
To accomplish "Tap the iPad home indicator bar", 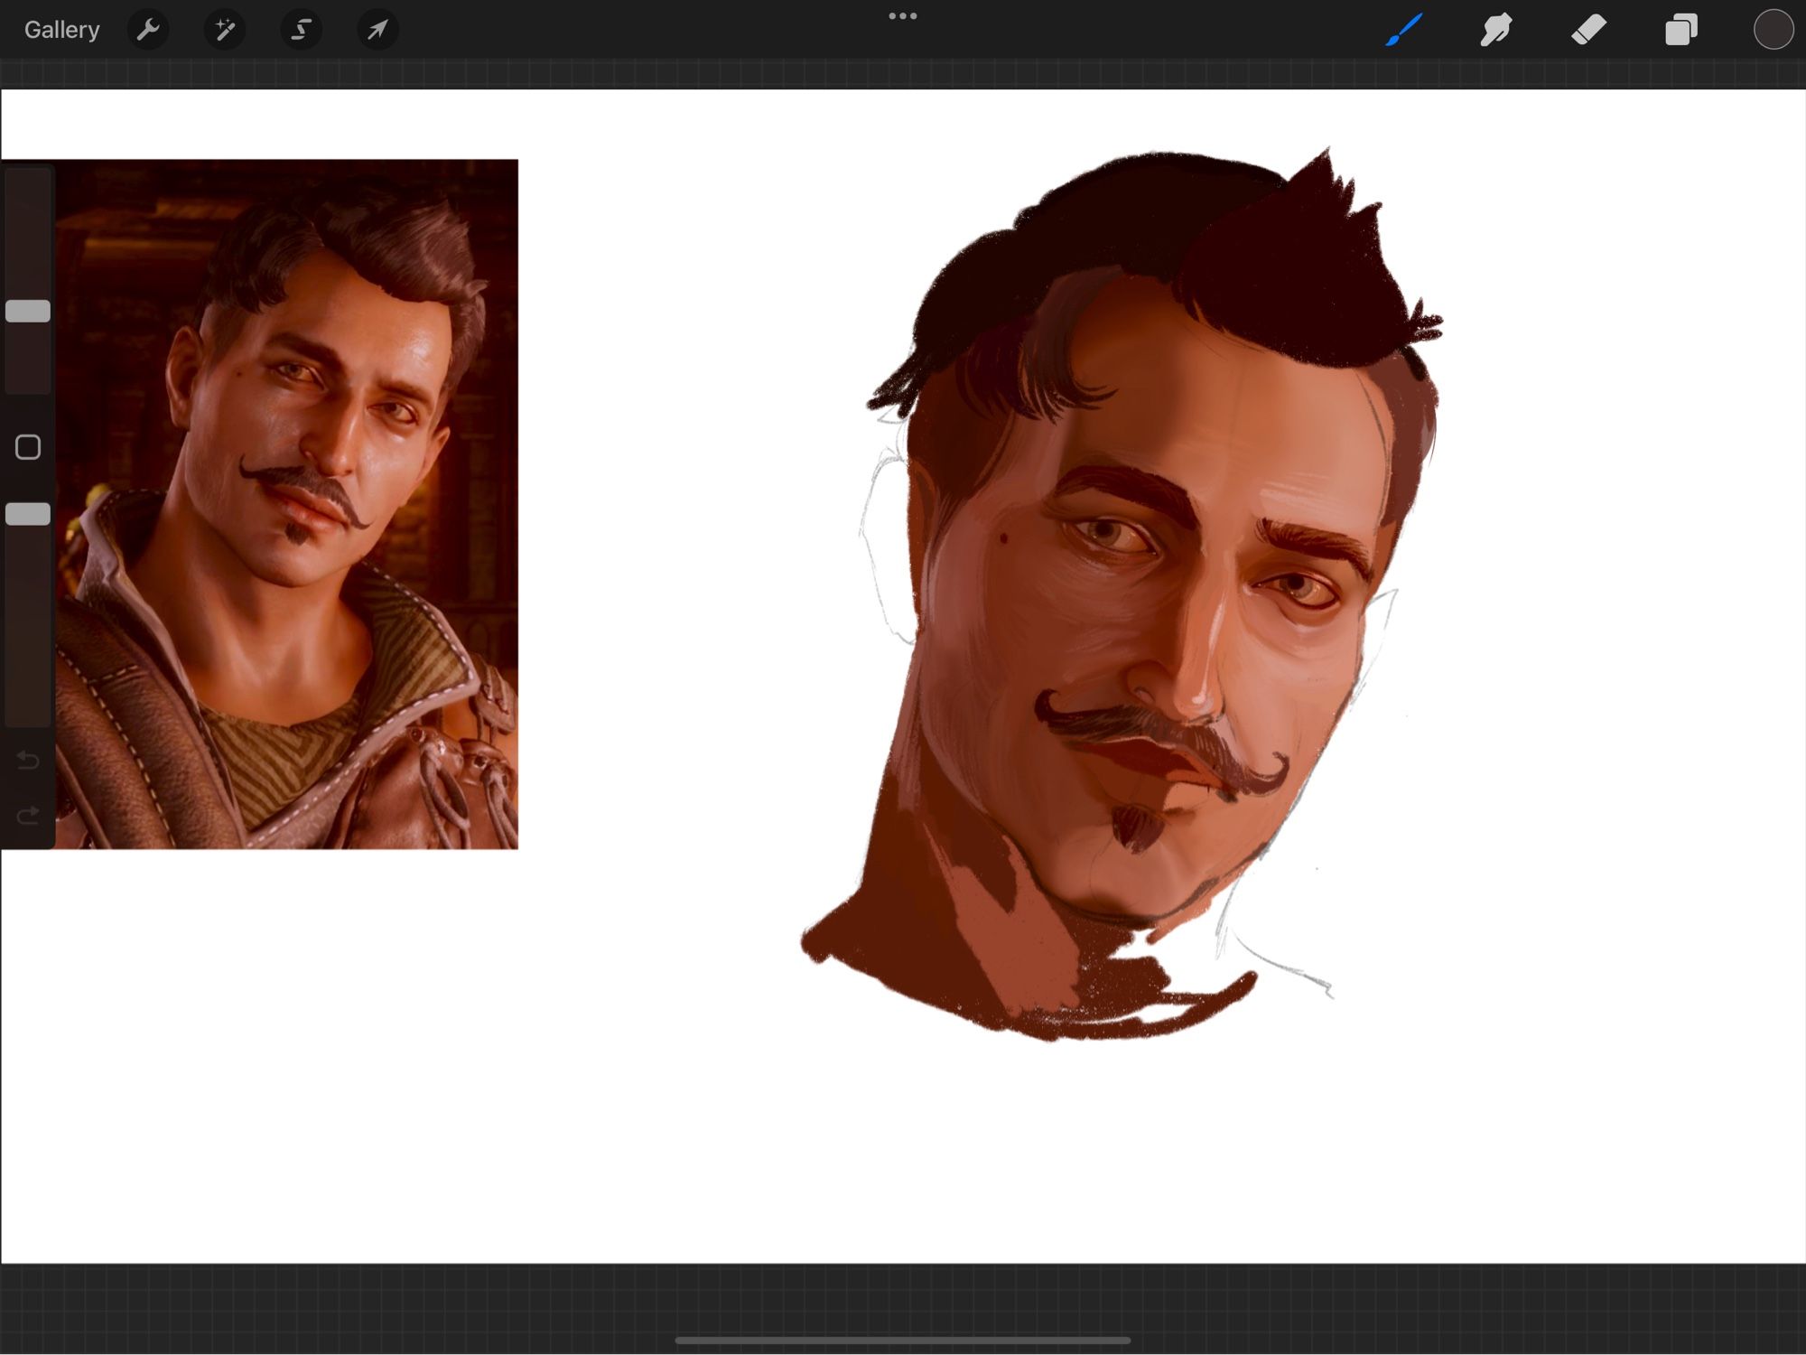I will (x=903, y=1341).
